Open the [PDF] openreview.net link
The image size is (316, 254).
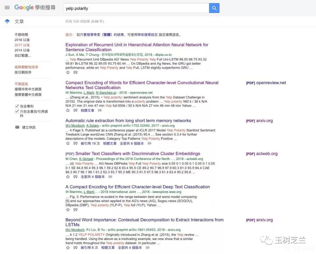coord(266,83)
